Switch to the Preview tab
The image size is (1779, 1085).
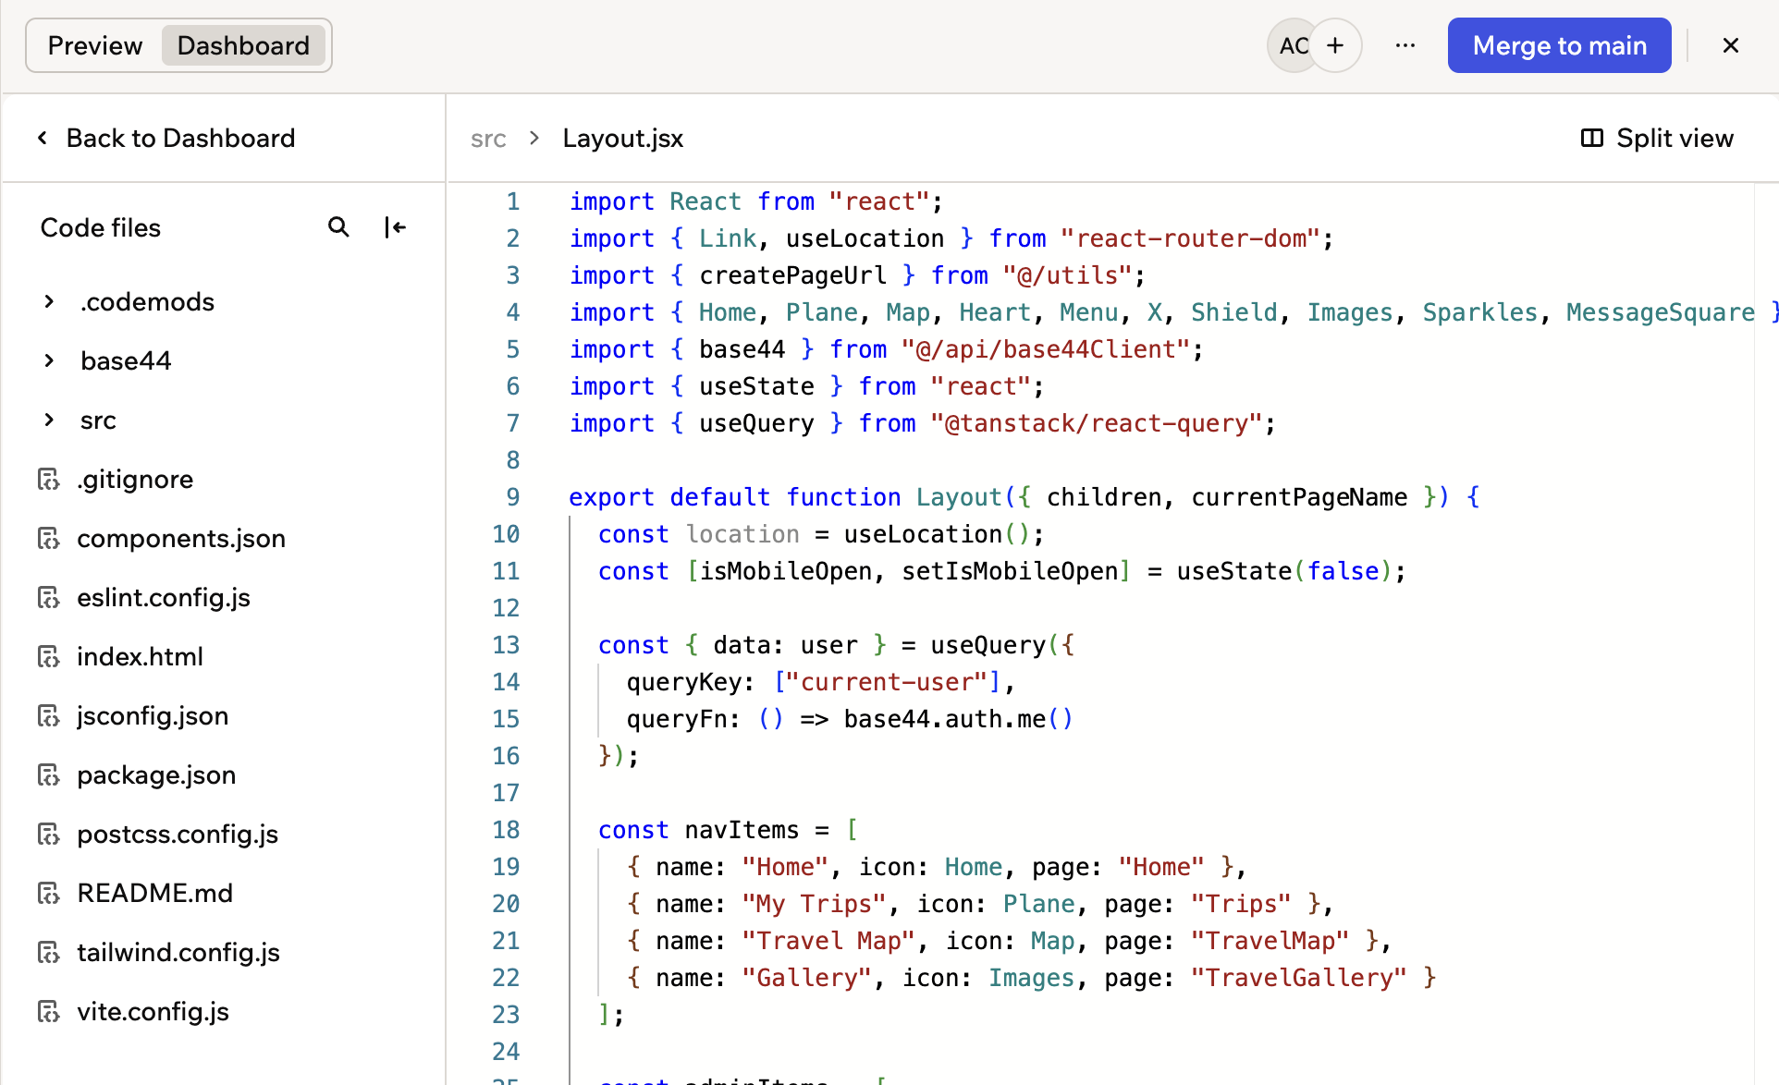[95, 45]
